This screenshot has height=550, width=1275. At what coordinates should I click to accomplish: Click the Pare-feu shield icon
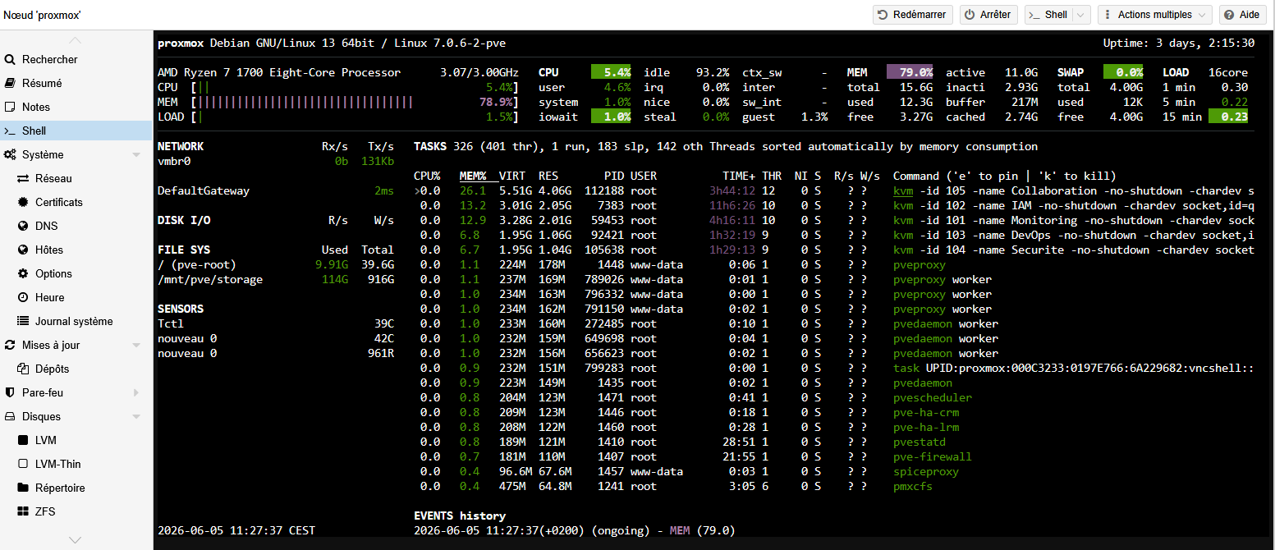pos(10,392)
